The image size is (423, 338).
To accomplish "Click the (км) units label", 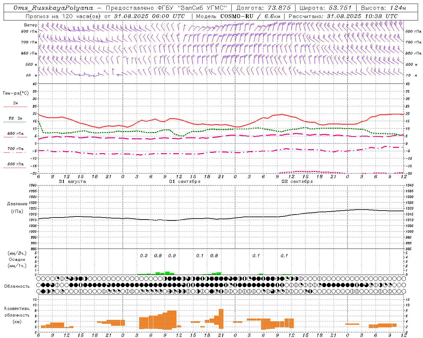I will click(x=17, y=322).
